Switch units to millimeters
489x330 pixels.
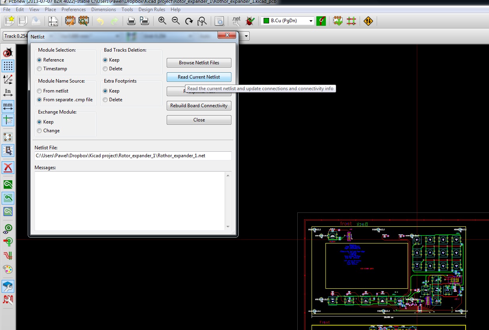[8, 106]
